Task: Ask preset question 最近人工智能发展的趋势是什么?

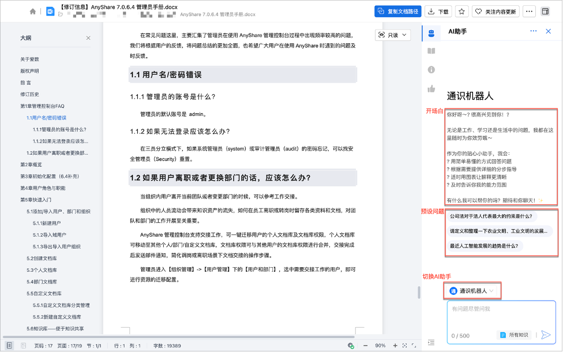Action: [x=484, y=246]
